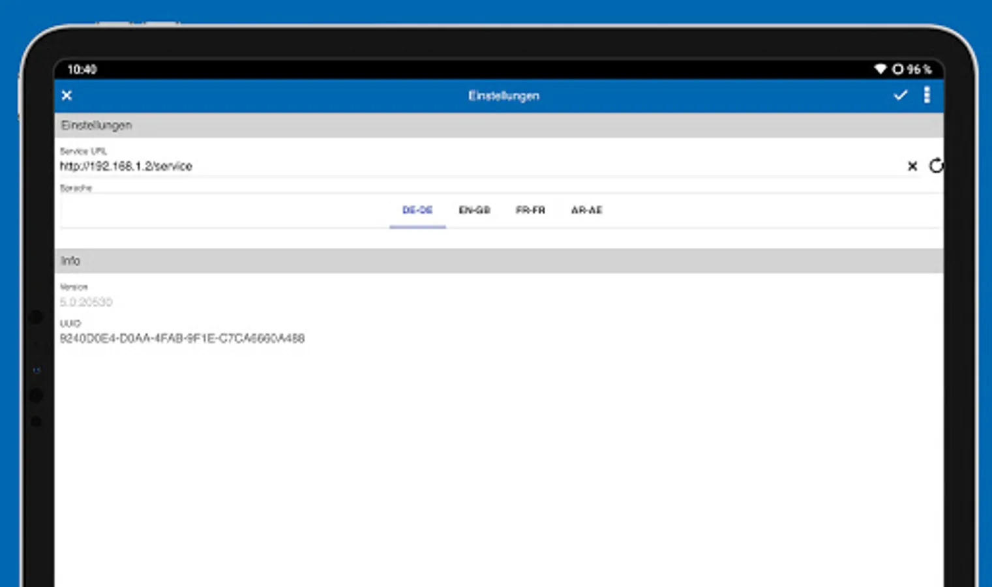Open the three-dot overflow menu
This screenshot has width=992, height=587.
click(927, 95)
